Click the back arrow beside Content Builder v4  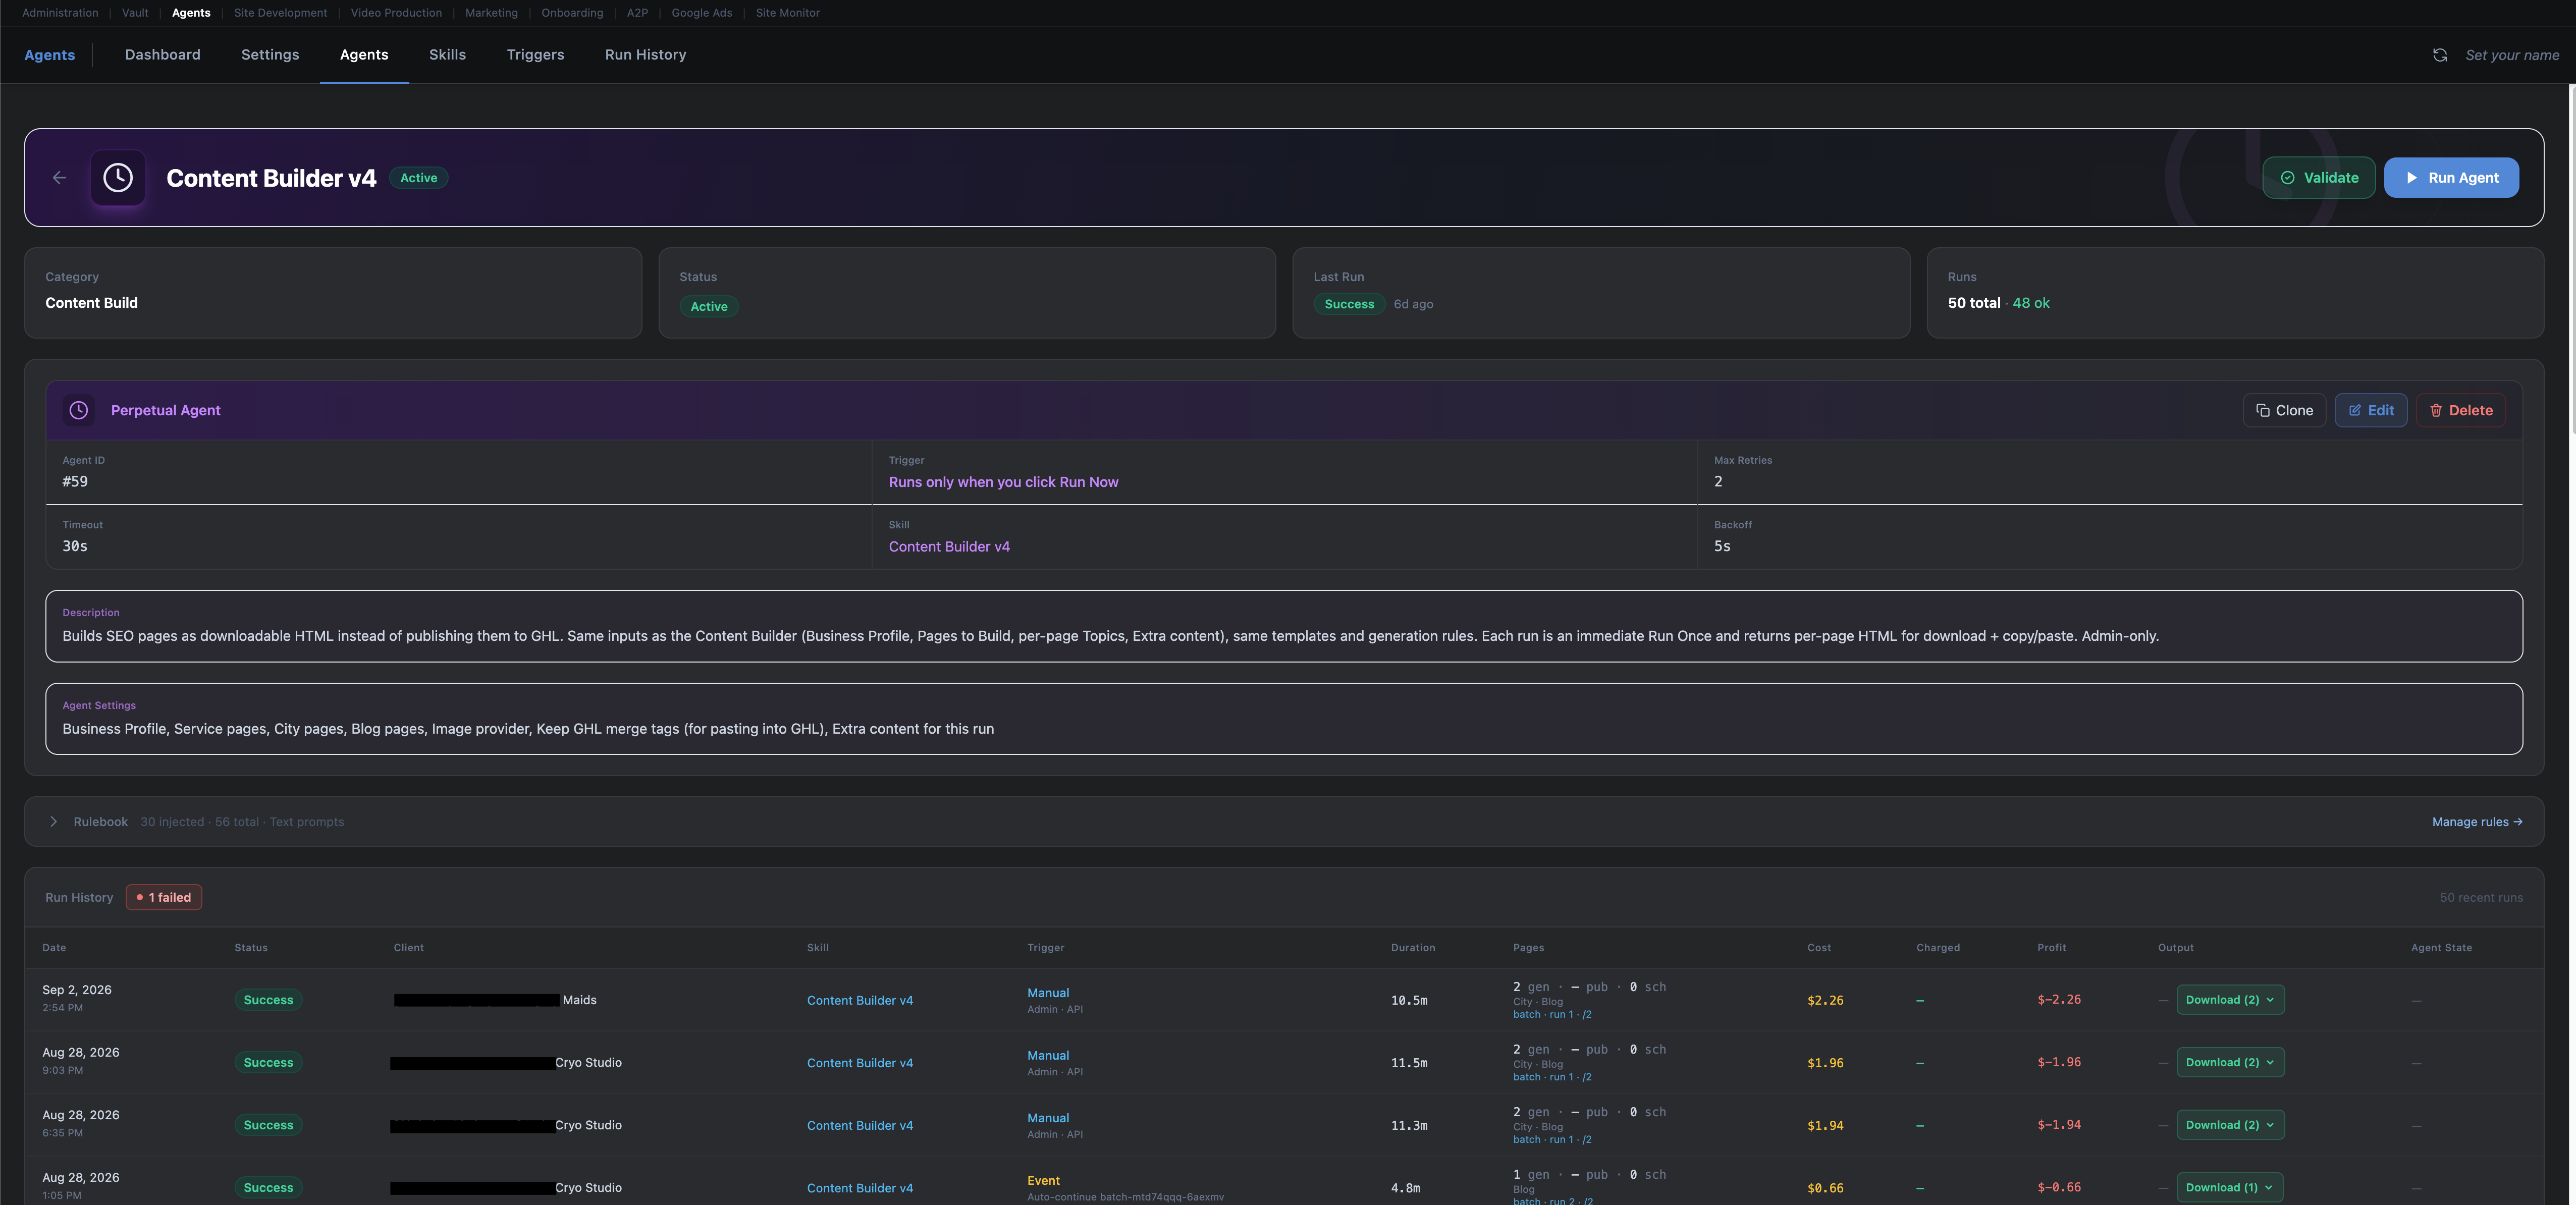pyautogui.click(x=60, y=178)
